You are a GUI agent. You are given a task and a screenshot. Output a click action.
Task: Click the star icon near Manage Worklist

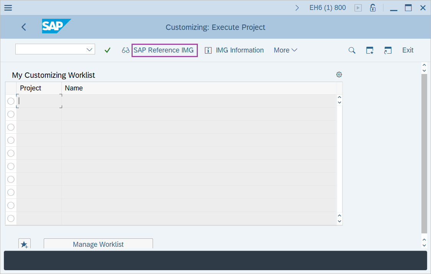click(24, 244)
